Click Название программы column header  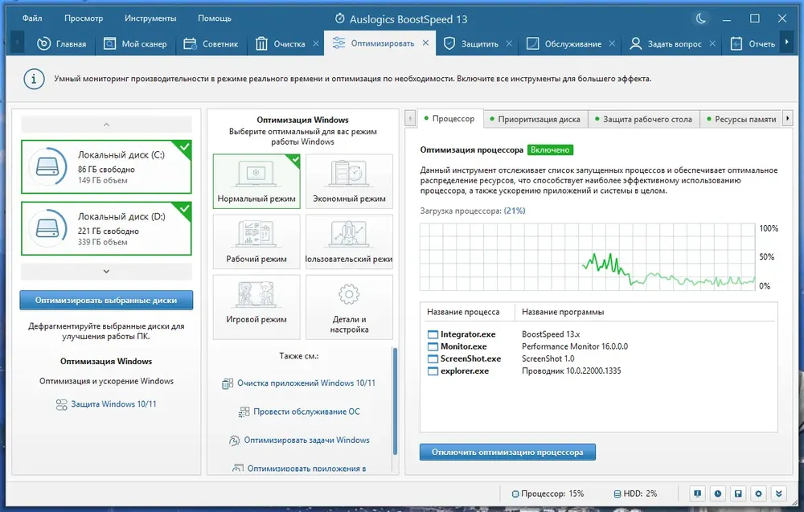click(563, 312)
